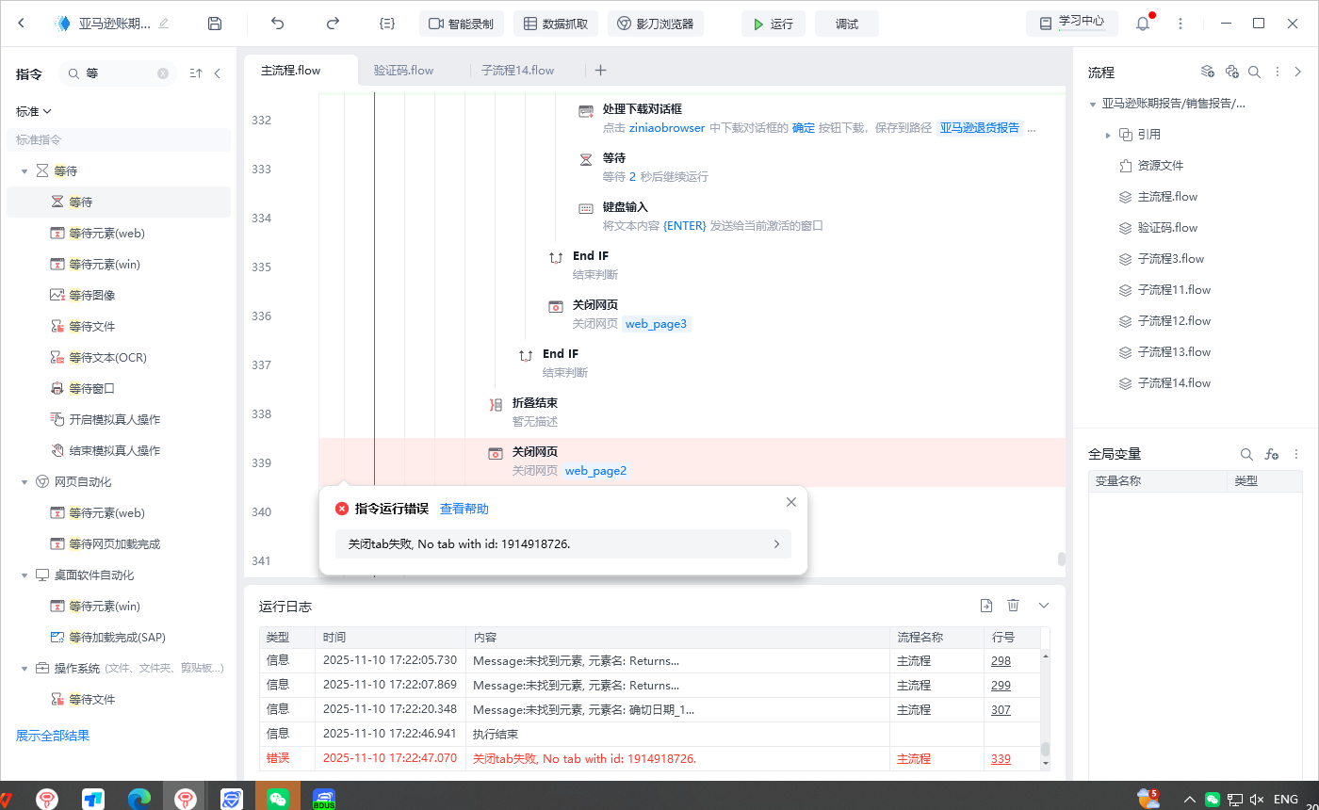The image size is (1319, 810).
Task: Click the web_page2 variable tag
Action: pos(596,471)
